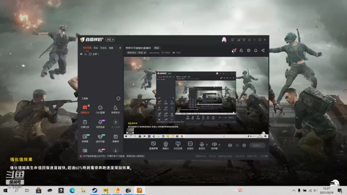Toggle visibility eye of 全屏1 source
Image resolution: width=347 pixels, height=195 pixels.
pyautogui.click(x=81, y=54)
